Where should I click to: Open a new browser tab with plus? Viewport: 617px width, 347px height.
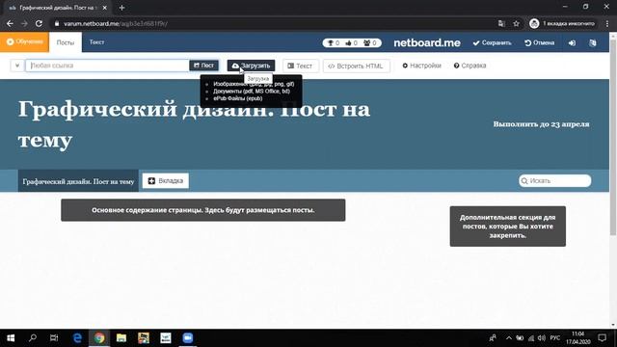tap(121, 8)
